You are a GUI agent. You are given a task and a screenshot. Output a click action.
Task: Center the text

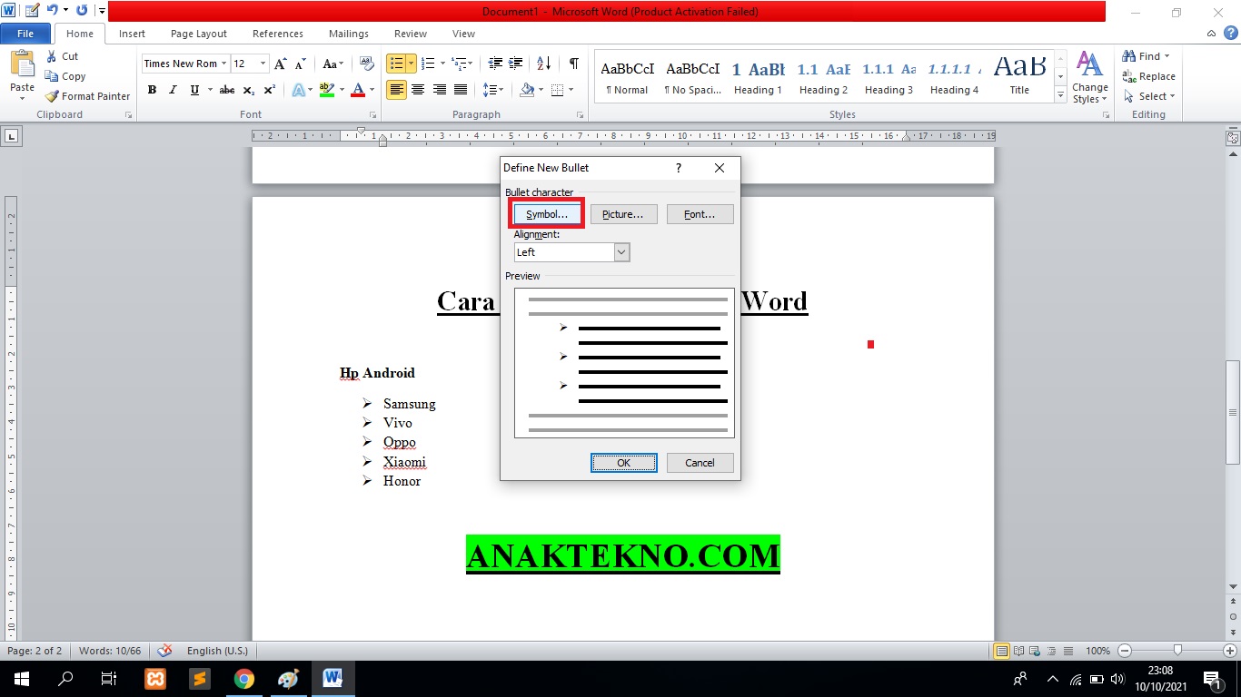pyautogui.click(x=418, y=90)
